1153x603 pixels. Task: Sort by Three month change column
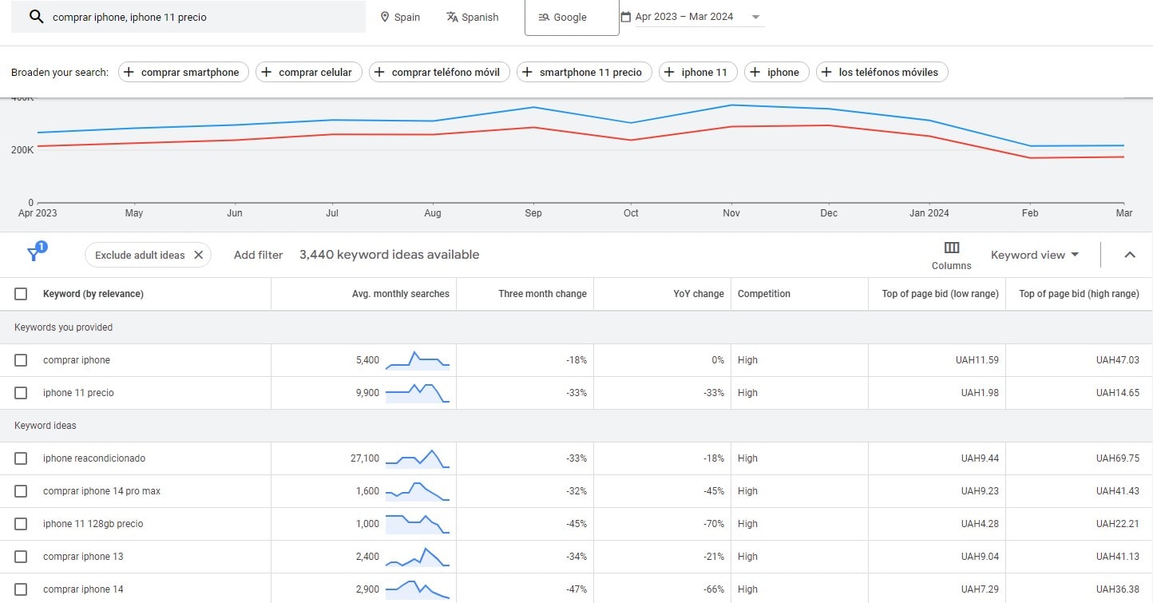(543, 294)
